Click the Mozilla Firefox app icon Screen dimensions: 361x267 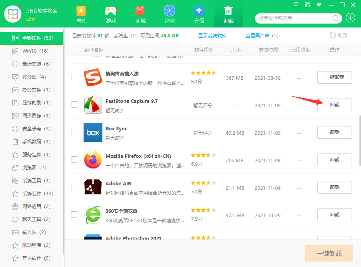click(93, 160)
